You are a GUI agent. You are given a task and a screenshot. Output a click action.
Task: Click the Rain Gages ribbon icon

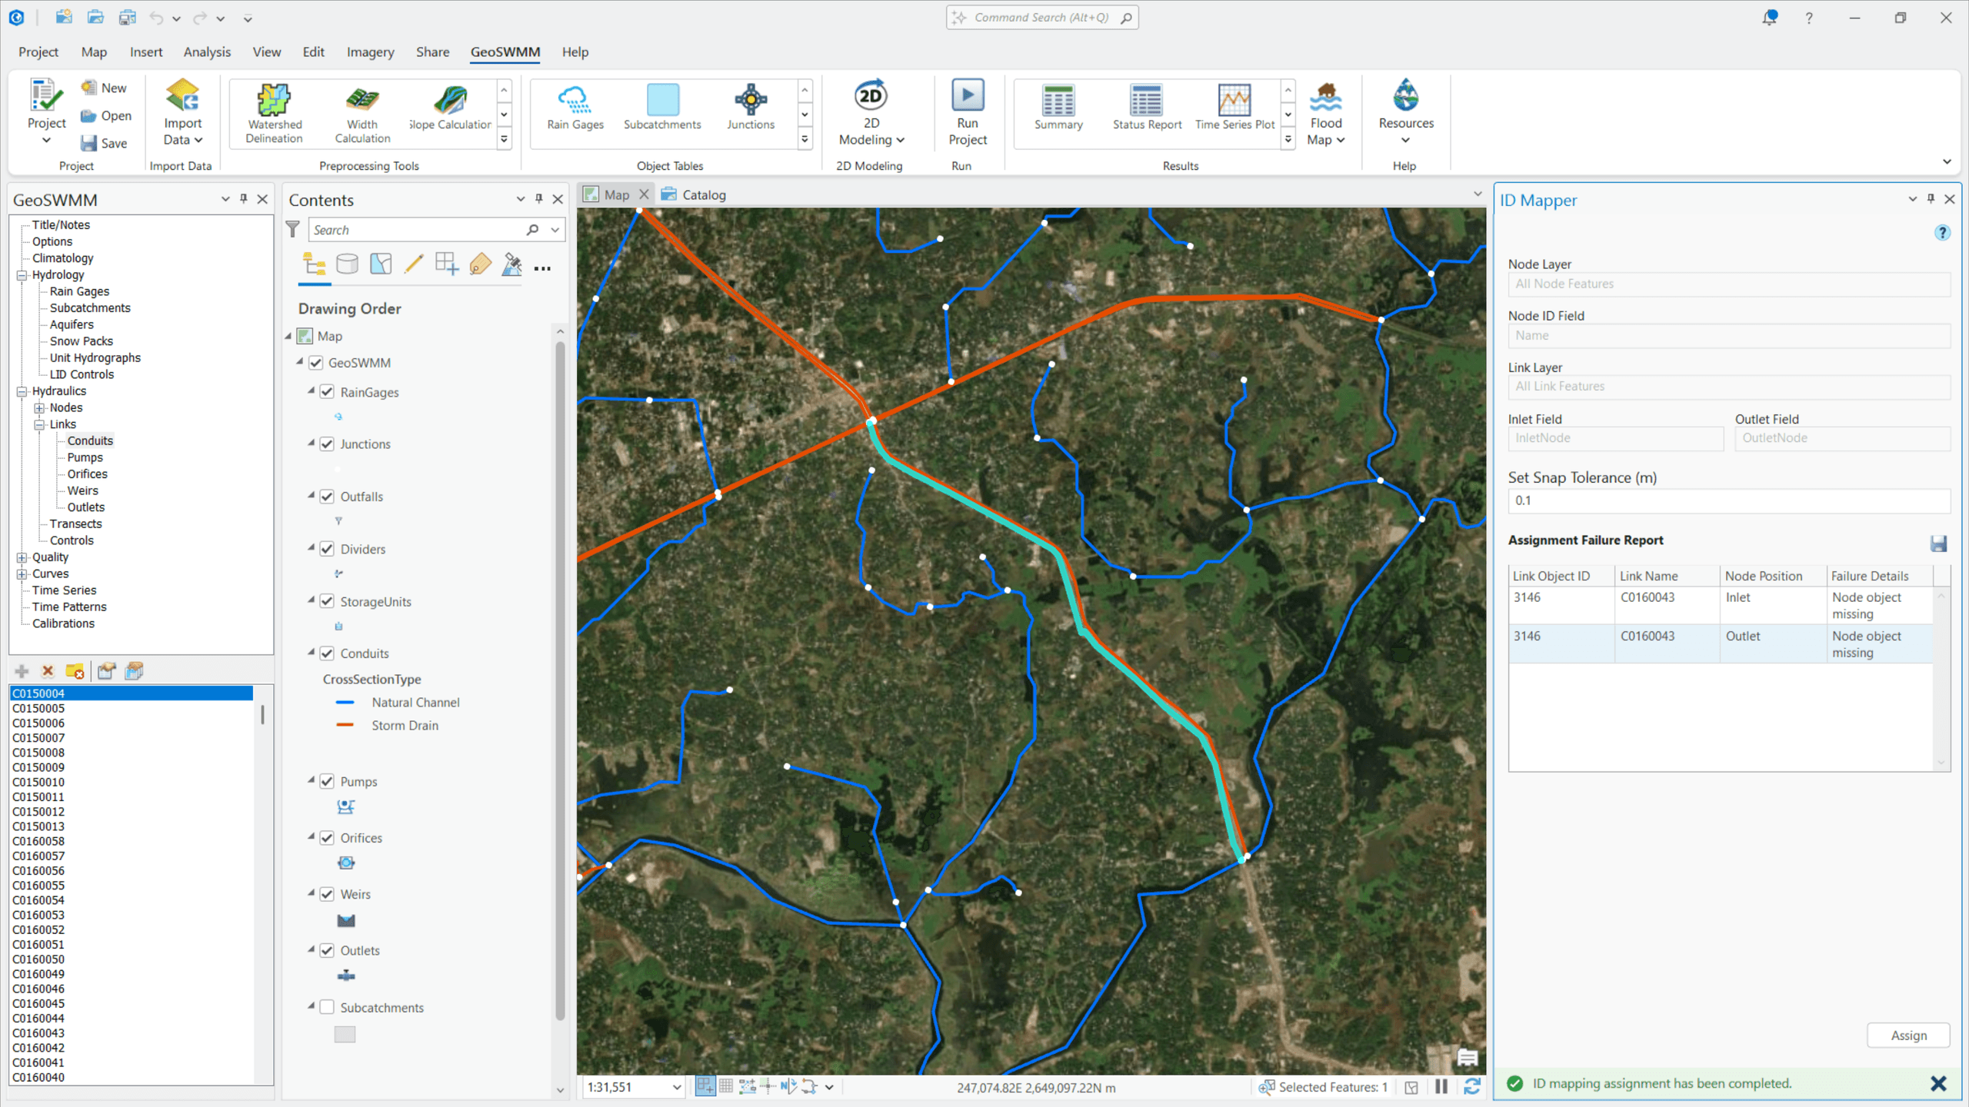tap(574, 108)
